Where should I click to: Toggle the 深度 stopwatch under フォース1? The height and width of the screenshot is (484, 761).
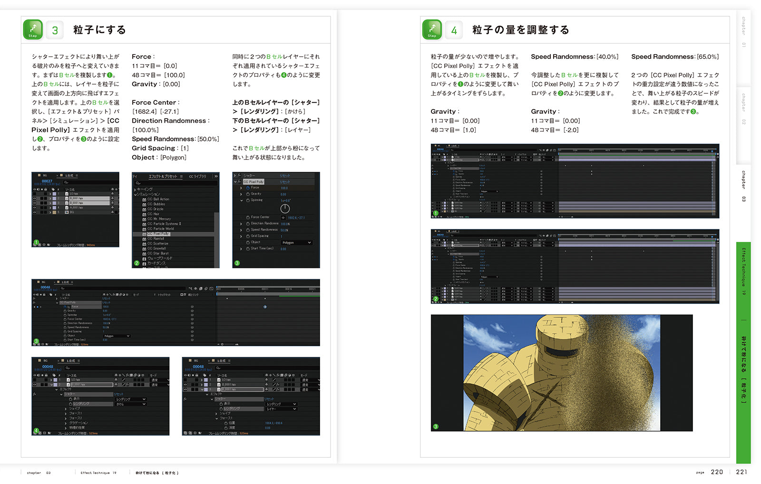point(226,428)
